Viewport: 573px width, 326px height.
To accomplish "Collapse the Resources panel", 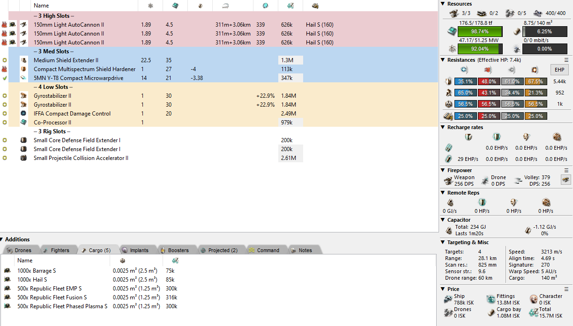I will [444, 4].
